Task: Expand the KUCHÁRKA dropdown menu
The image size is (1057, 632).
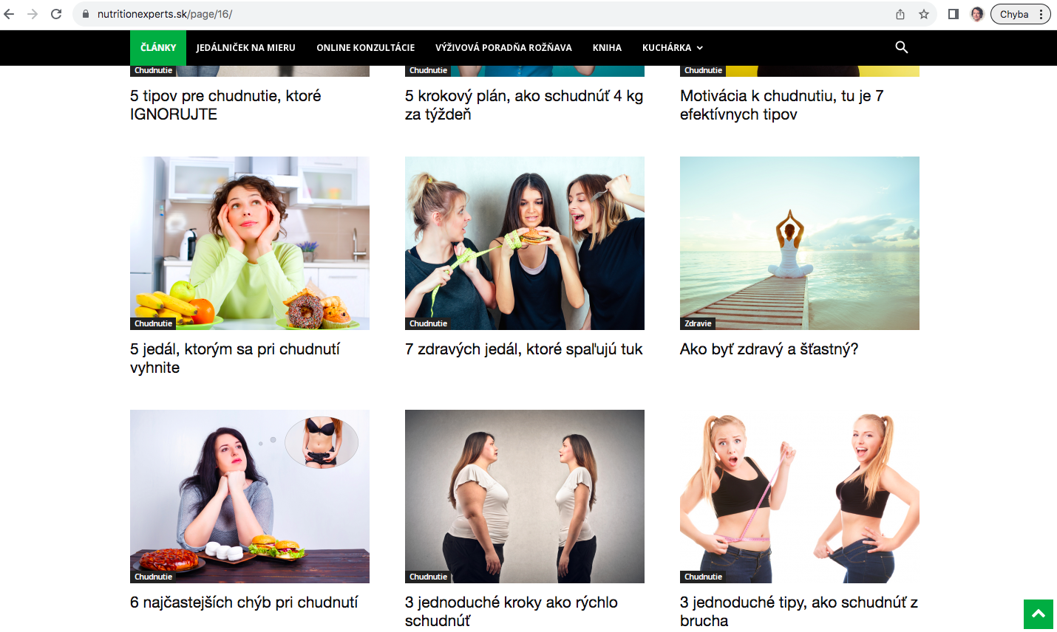Action: point(673,47)
